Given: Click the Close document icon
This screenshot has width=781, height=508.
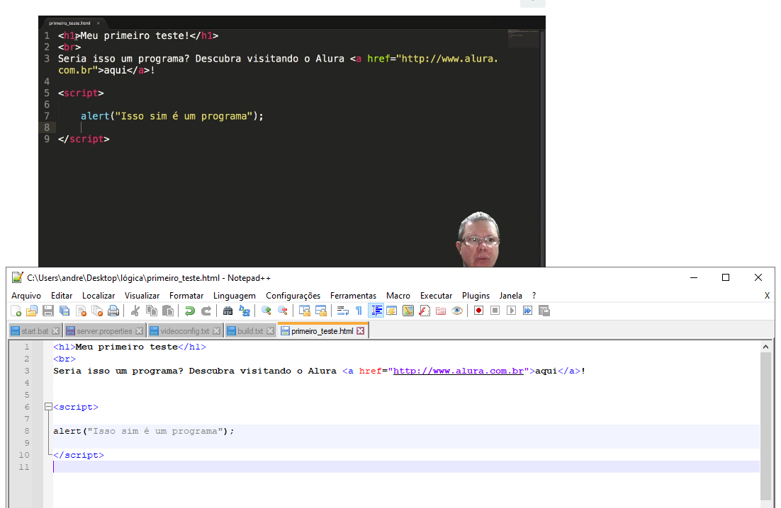Looking at the screenshot, I should coord(82,311).
